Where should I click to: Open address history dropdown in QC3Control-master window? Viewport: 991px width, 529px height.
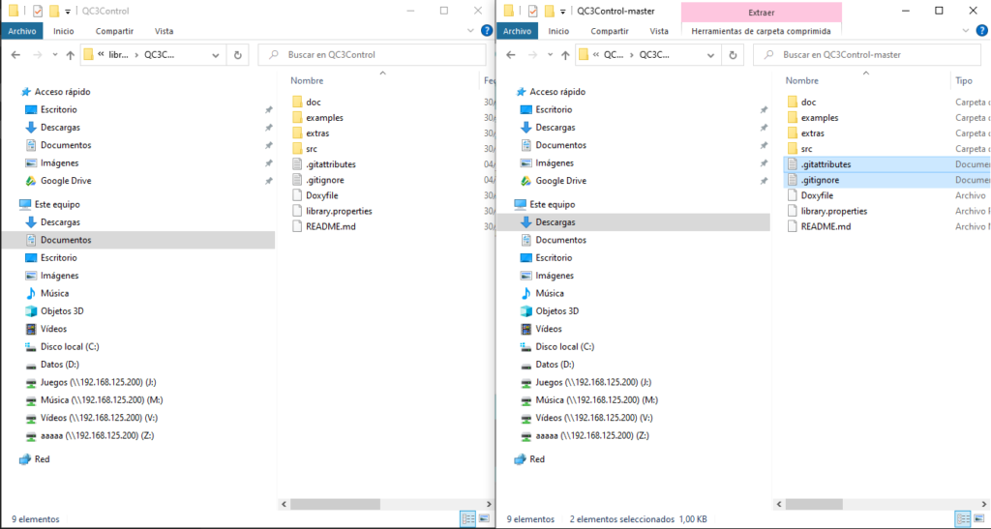710,55
